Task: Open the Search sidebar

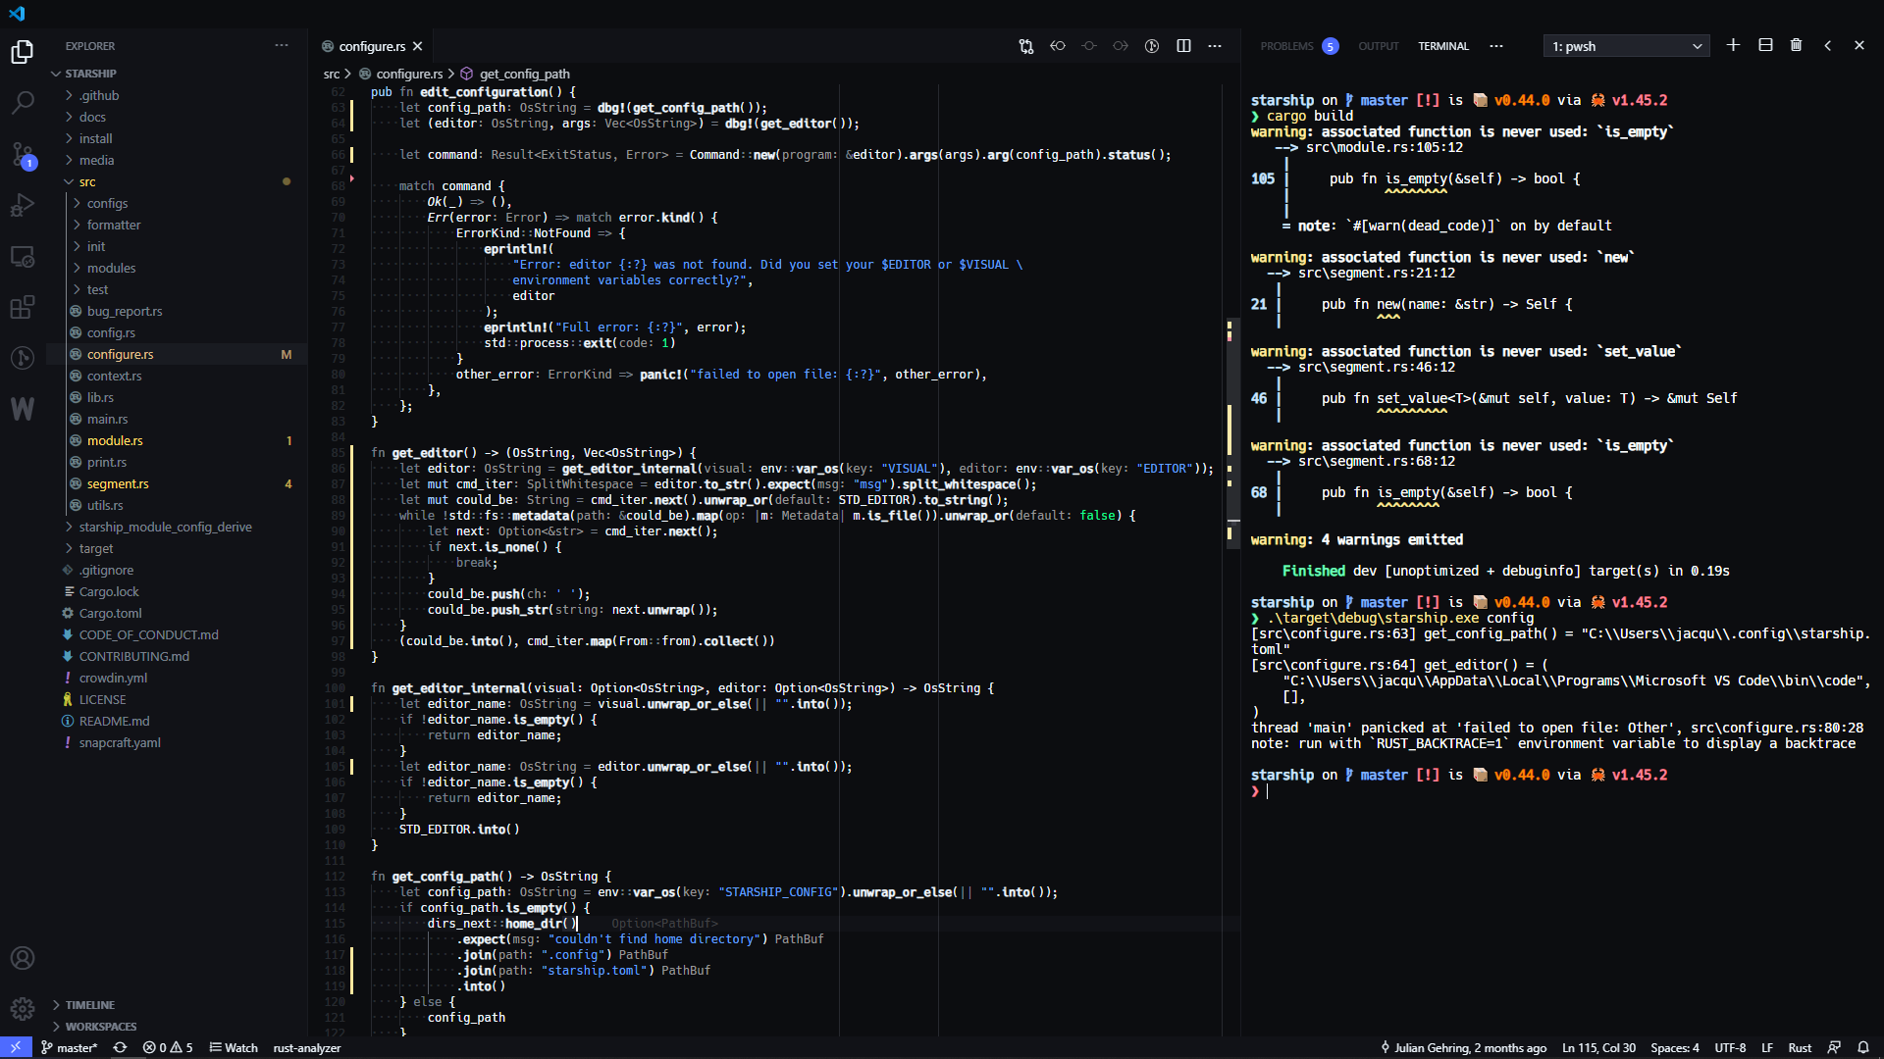Action: 22,103
